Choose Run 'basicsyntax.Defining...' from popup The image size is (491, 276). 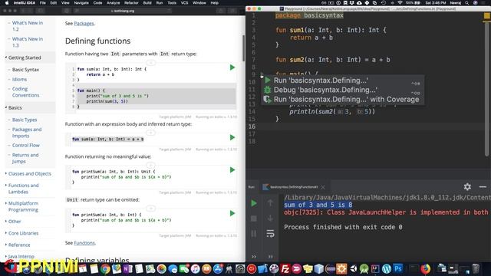coord(343,80)
